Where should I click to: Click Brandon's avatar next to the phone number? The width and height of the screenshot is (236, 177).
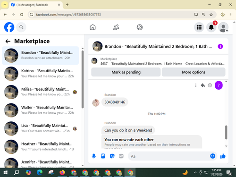pos(96,103)
